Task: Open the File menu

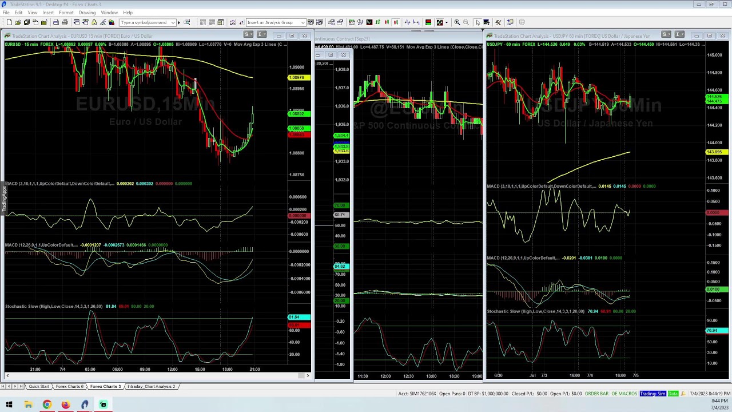Action: click(x=6, y=13)
